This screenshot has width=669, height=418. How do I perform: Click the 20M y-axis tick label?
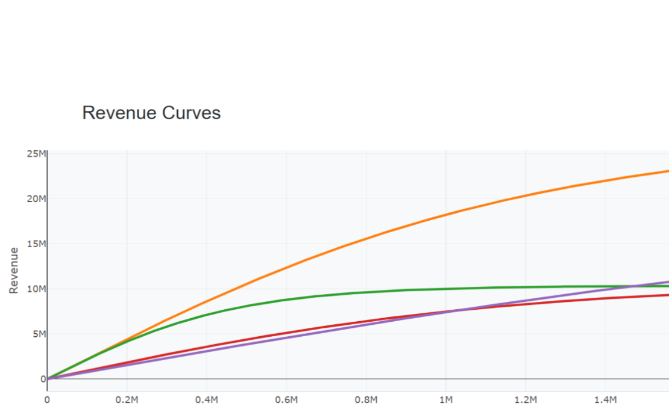[36, 199]
